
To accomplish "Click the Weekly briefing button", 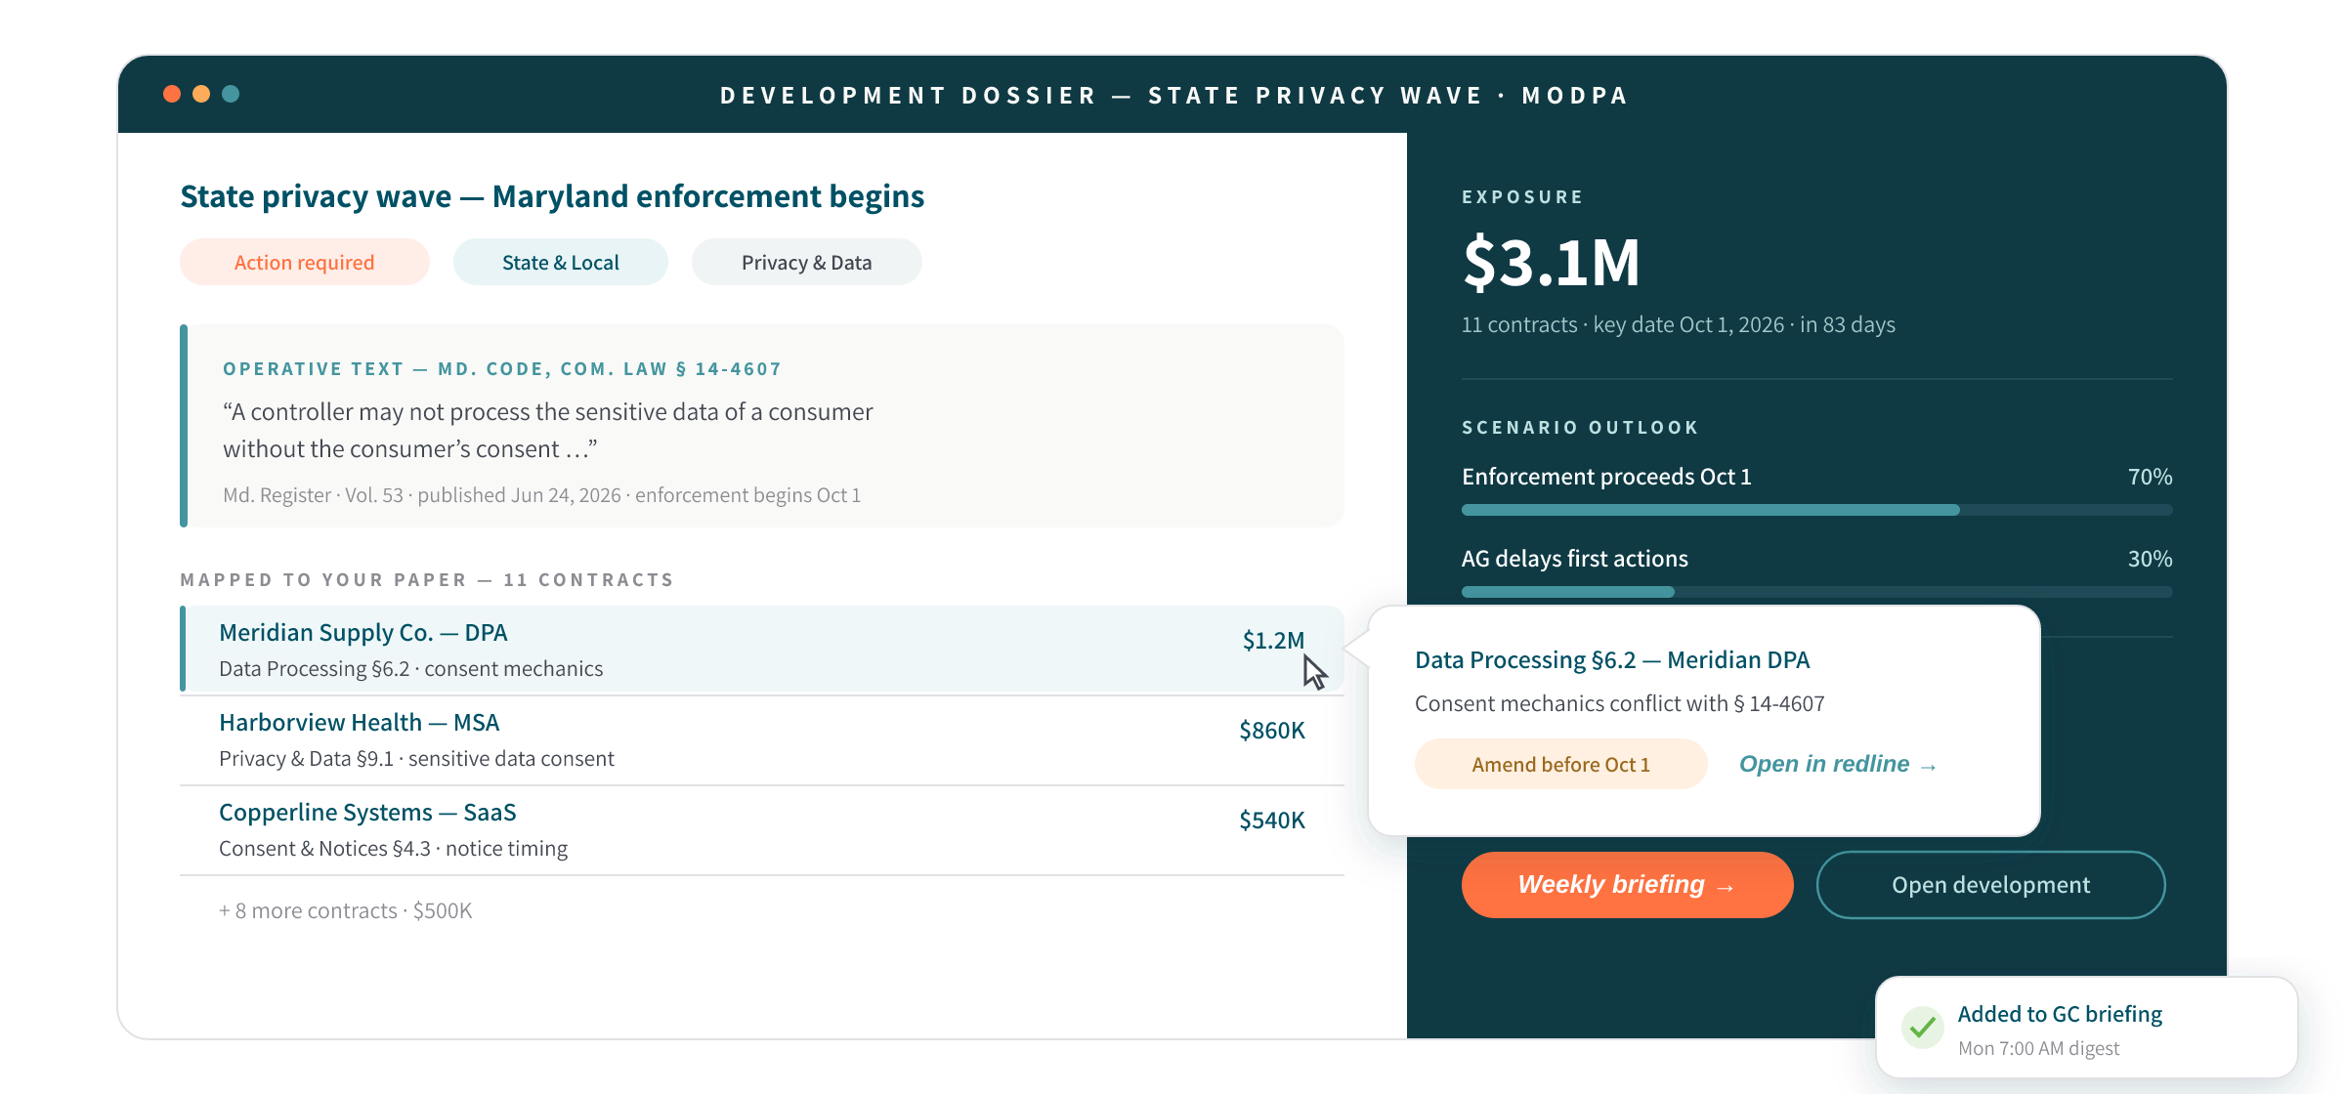I will (x=1628, y=885).
